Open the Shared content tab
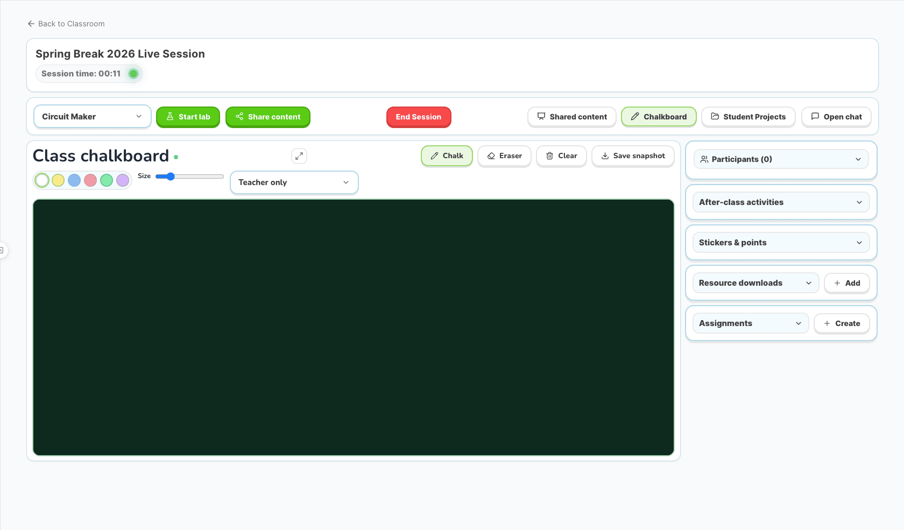The width and height of the screenshot is (904, 530). pos(571,116)
